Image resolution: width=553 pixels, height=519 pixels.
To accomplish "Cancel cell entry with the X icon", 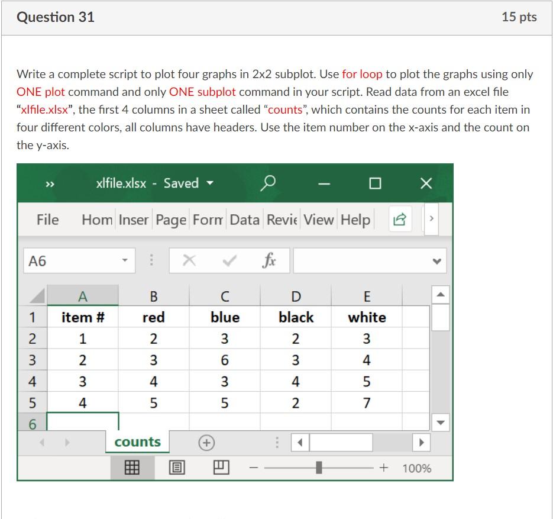I will click(x=189, y=259).
